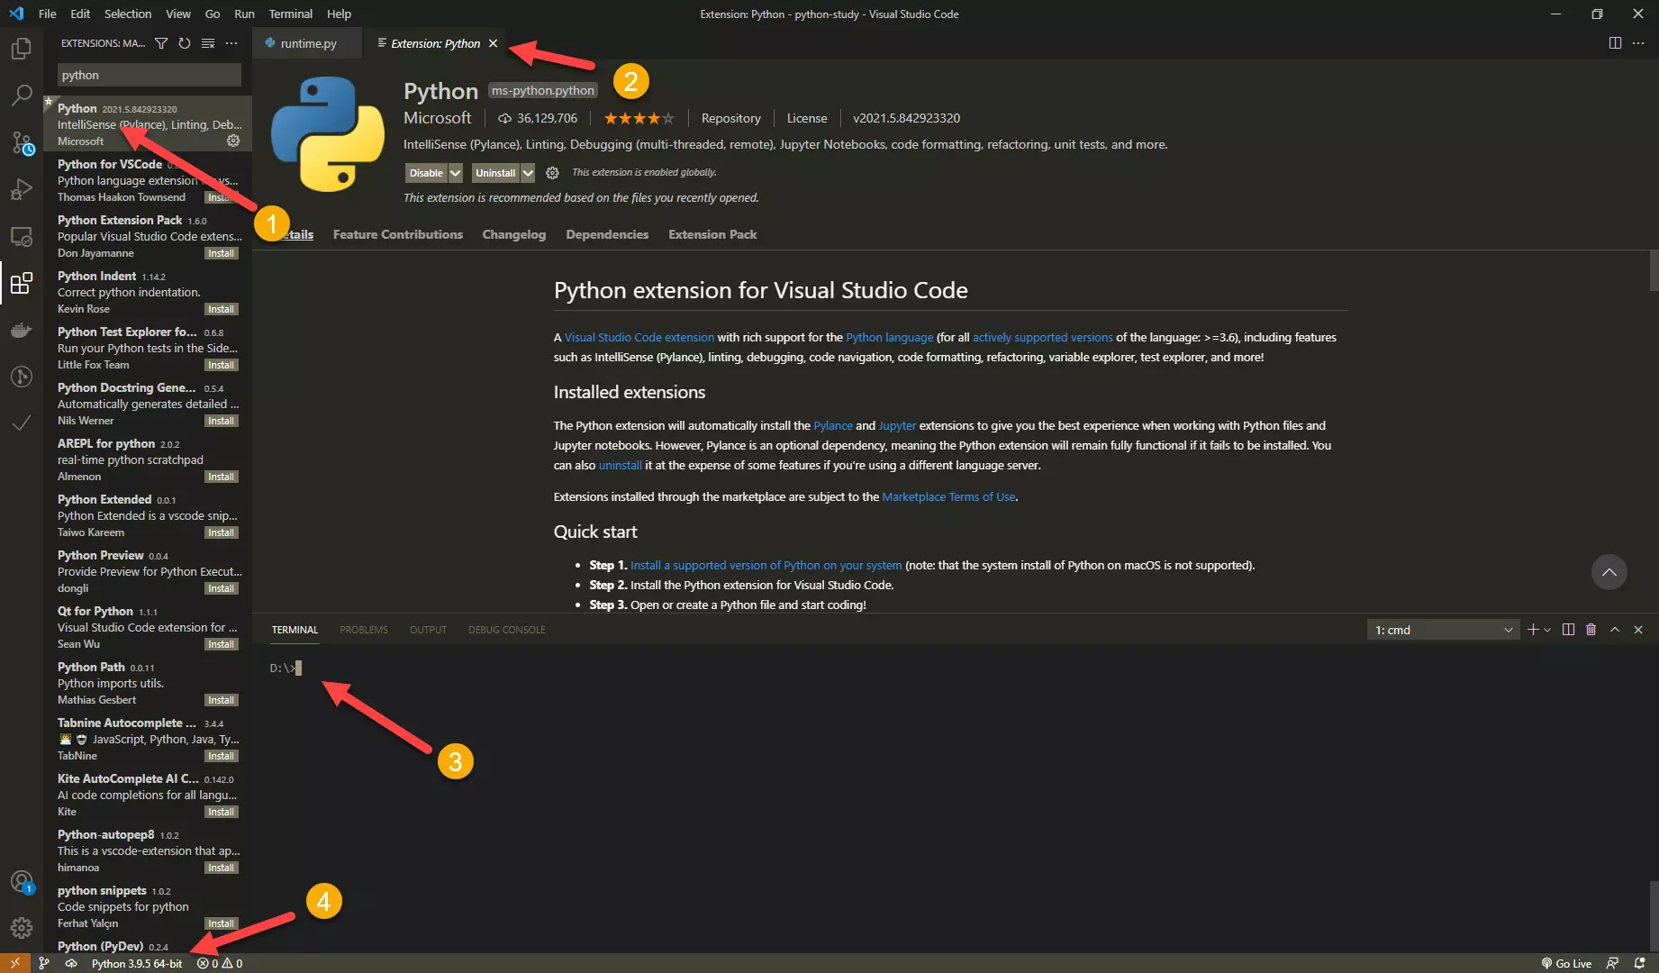Open the Microsoft publisher link

click(438, 118)
